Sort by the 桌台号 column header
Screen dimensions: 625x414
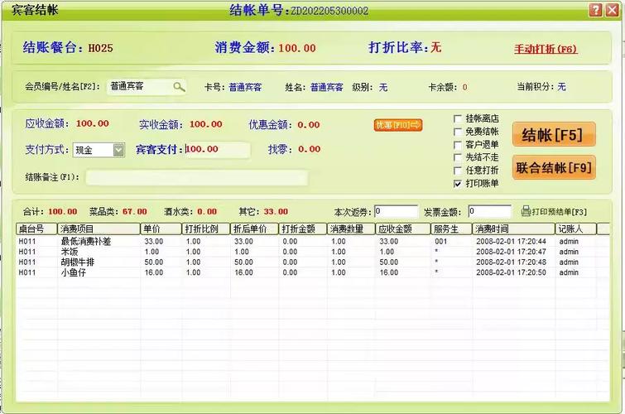click(36, 229)
